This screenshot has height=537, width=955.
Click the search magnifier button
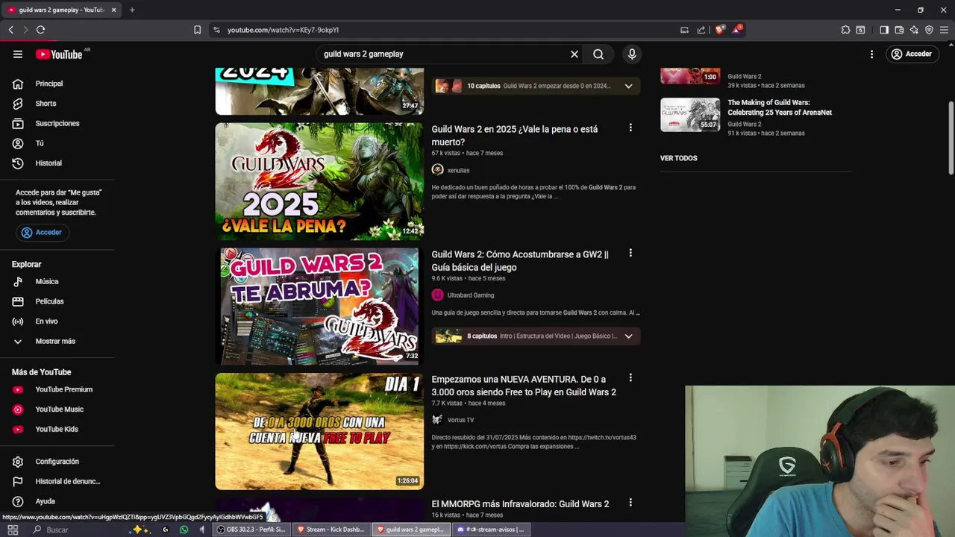point(598,54)
